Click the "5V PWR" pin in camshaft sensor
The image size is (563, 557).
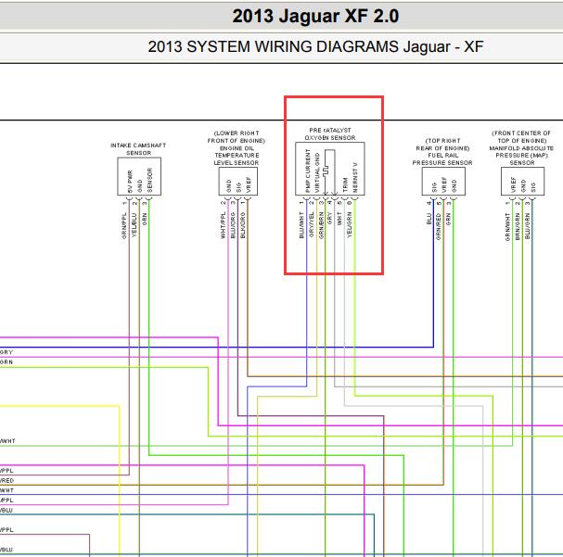[x=130, y=181]
